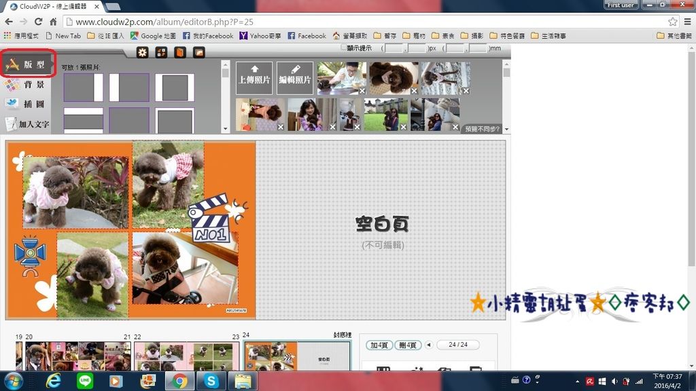Select the woman in purple holding dog photo
The height and width of the screenshot is (391, 696).
coord(311,114)
